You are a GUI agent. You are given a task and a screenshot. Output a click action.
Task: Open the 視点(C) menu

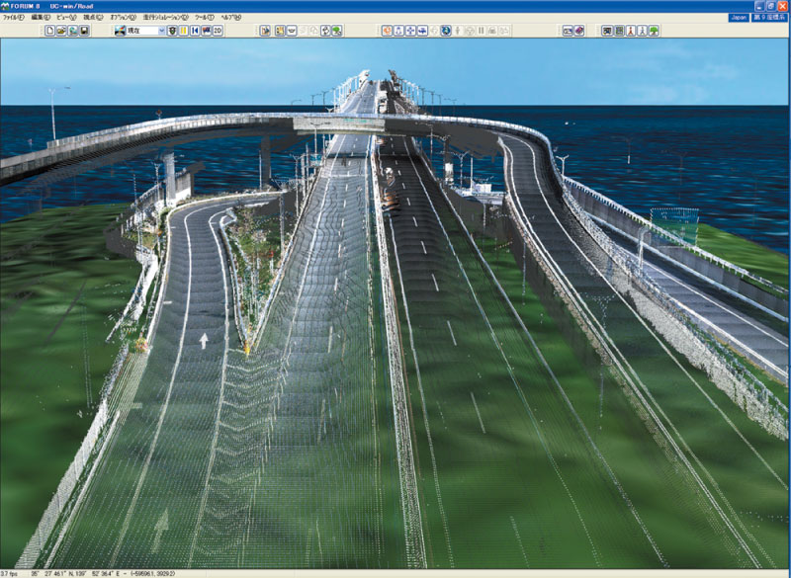tap(93, 17)
